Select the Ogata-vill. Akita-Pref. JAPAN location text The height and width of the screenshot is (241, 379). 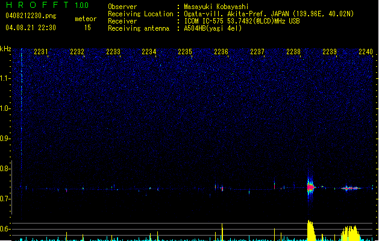(x=269, y=14)
